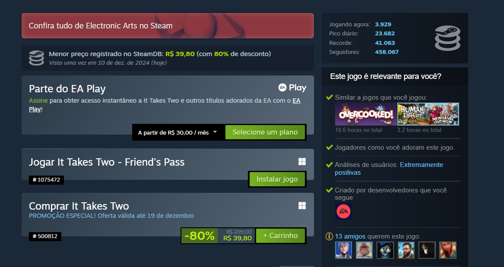The height and width of the screenshot is (267, 504).
Task: Open the bearded man friend avatar
Action: 406,250
